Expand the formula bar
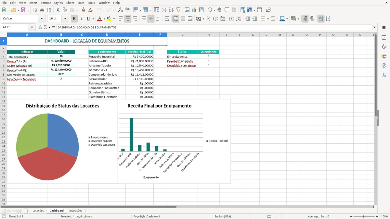Screen dimensions: 390x219 pyautogui.click(x=374, y=27)
